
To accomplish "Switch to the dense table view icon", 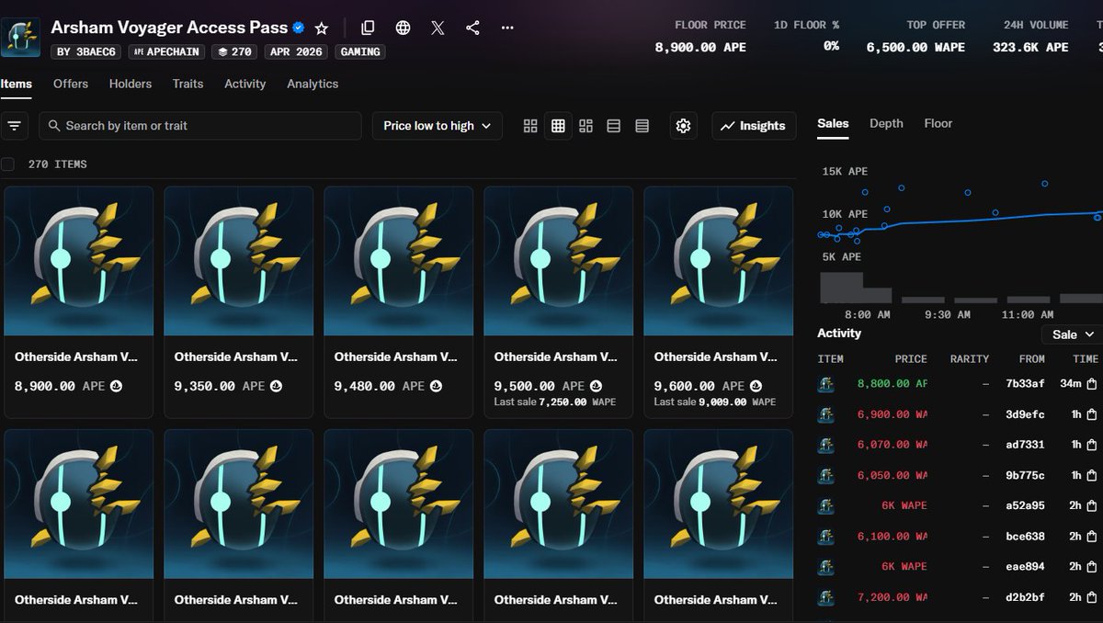I will click(x=642, y=126).
